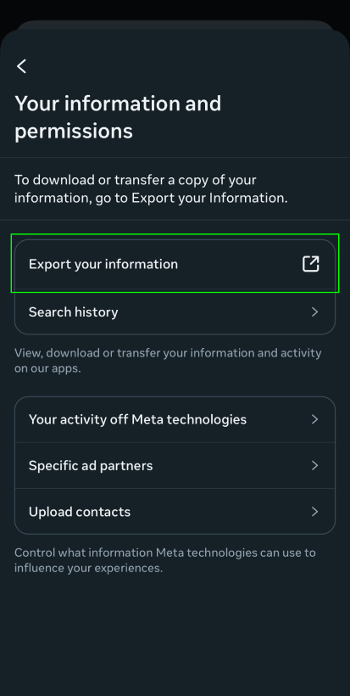Tap the chevron for Specific ad partners
This screenshot has width=350, height=696.
coord(314,466)
